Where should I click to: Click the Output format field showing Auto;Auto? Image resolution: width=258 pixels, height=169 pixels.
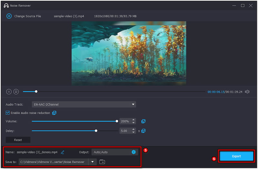[110, 152]
